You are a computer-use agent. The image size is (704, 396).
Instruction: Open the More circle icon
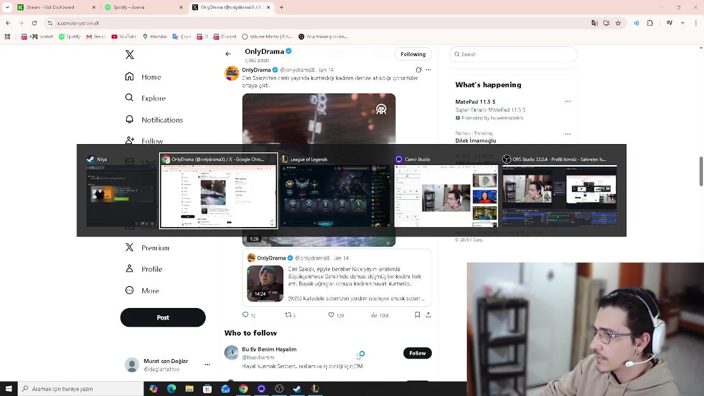(129, 290)
